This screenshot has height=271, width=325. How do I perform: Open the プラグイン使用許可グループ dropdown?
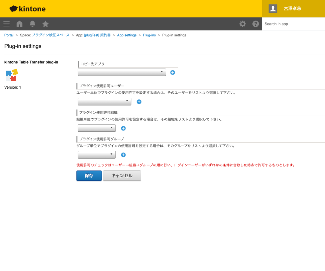tap(96, 155)
